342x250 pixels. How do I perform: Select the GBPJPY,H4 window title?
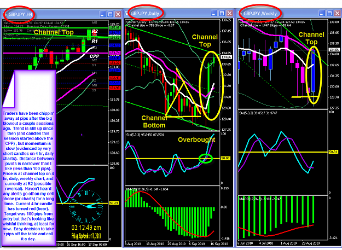(20, 15)
